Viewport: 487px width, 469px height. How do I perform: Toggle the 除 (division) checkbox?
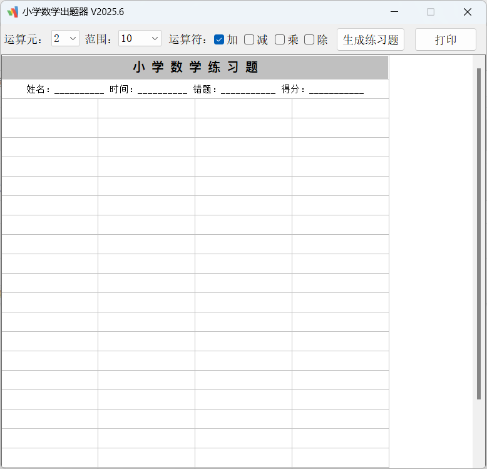coord(309,39)
